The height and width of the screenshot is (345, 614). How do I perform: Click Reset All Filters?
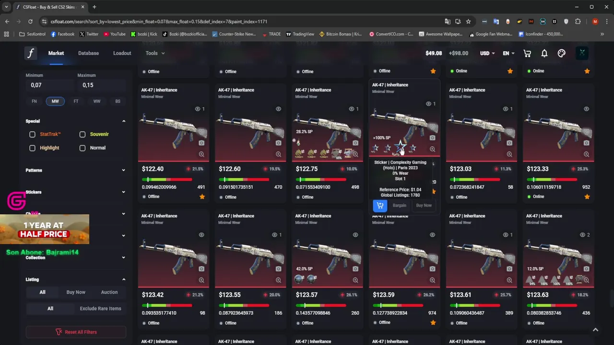tap(76, 332)
